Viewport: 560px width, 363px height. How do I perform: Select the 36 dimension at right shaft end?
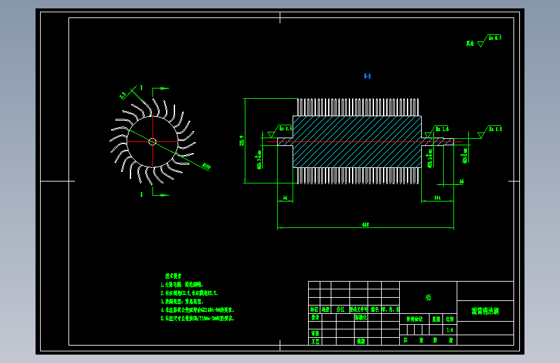461,181
